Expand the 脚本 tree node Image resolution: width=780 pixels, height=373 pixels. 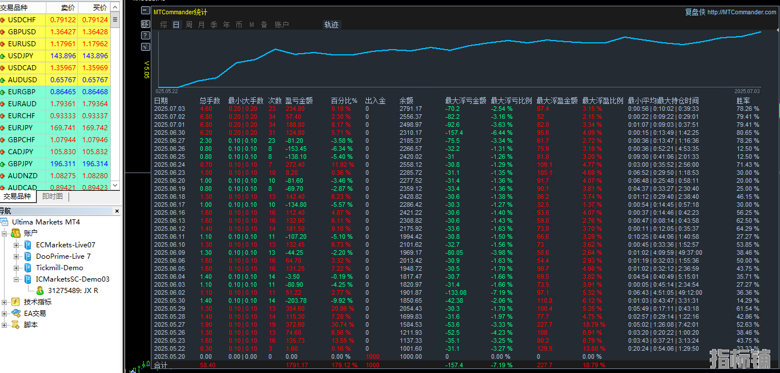5,324
